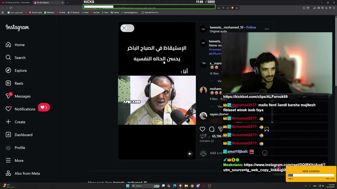The width and height of the screenshot is (337, 189).
Task: Click the Create plus icon
Action: (x=8, y=122)
